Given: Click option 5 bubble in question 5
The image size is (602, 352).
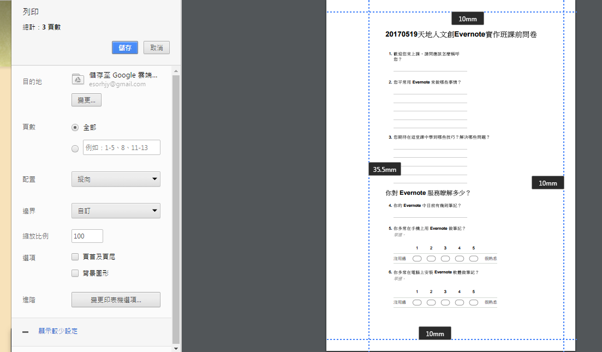Looking at the screenshot, I should coord(474,259).
